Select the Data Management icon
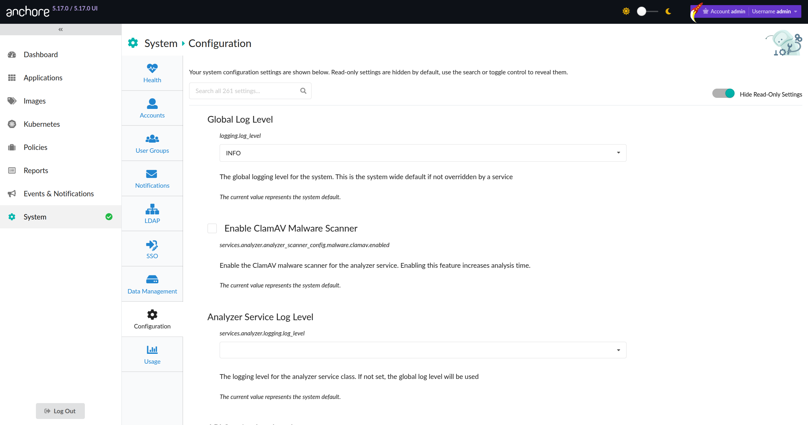Viewport: 808px width, 425px height. (x=152, y=280)
